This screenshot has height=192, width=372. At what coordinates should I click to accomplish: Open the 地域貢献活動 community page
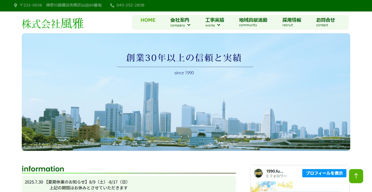tap(253, 22)
